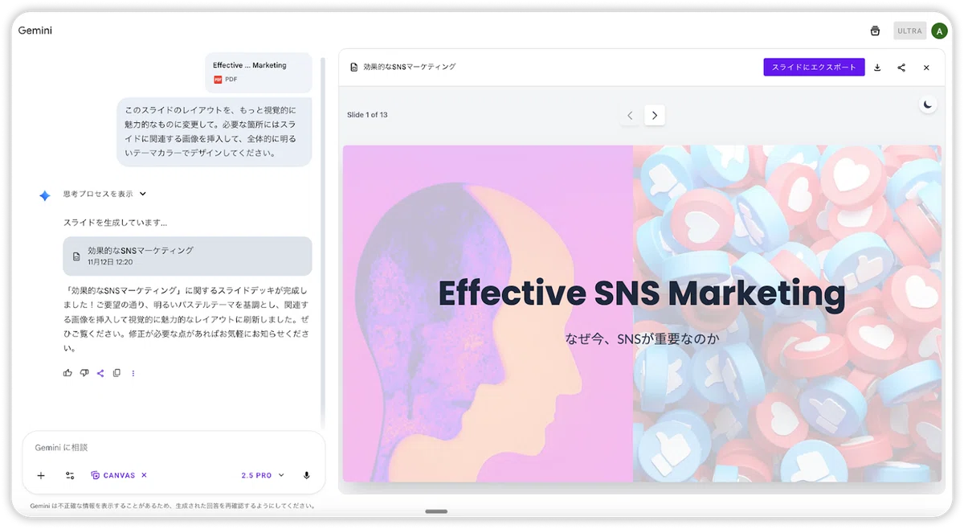
Task: Open more options for the response
Action: 133,373
